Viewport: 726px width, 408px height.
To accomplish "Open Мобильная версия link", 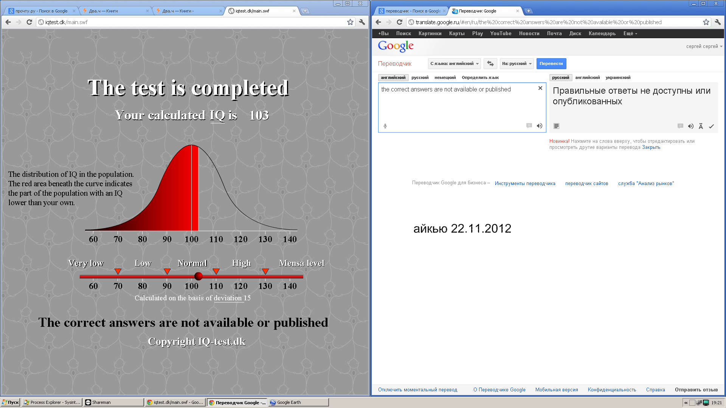I will pyautogui.click(x=556, y=390).
